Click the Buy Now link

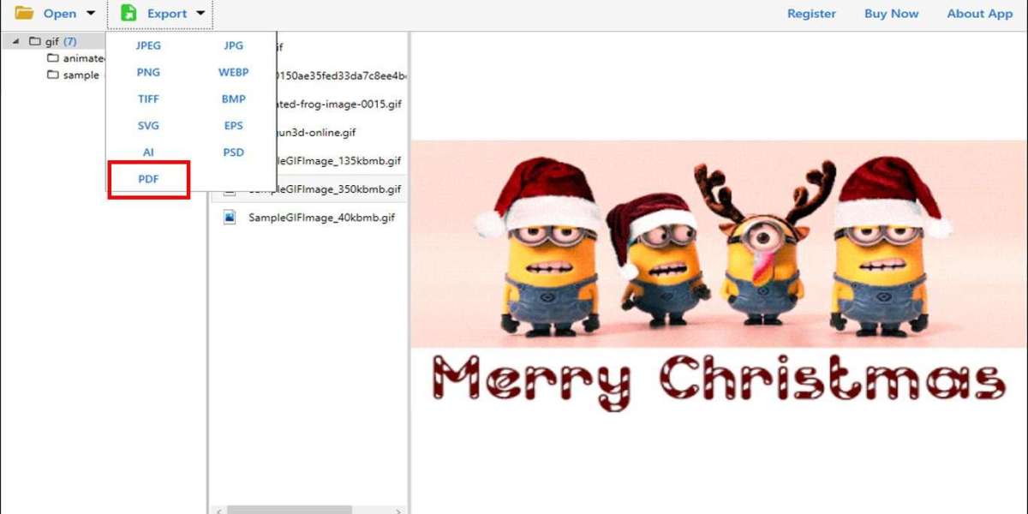coord(891,14)
